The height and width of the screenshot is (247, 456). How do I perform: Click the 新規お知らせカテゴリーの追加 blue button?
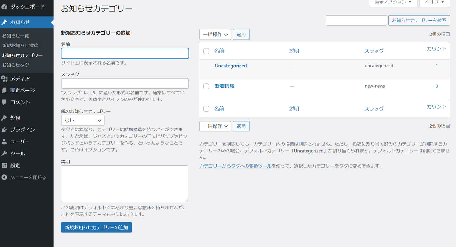click(96, 227)
